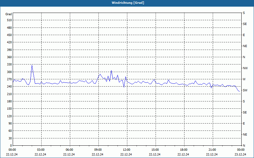This screenshot has width=254, height=158.
Task: Click the y-axis value "150"
Action: click(x=10, y=109)
